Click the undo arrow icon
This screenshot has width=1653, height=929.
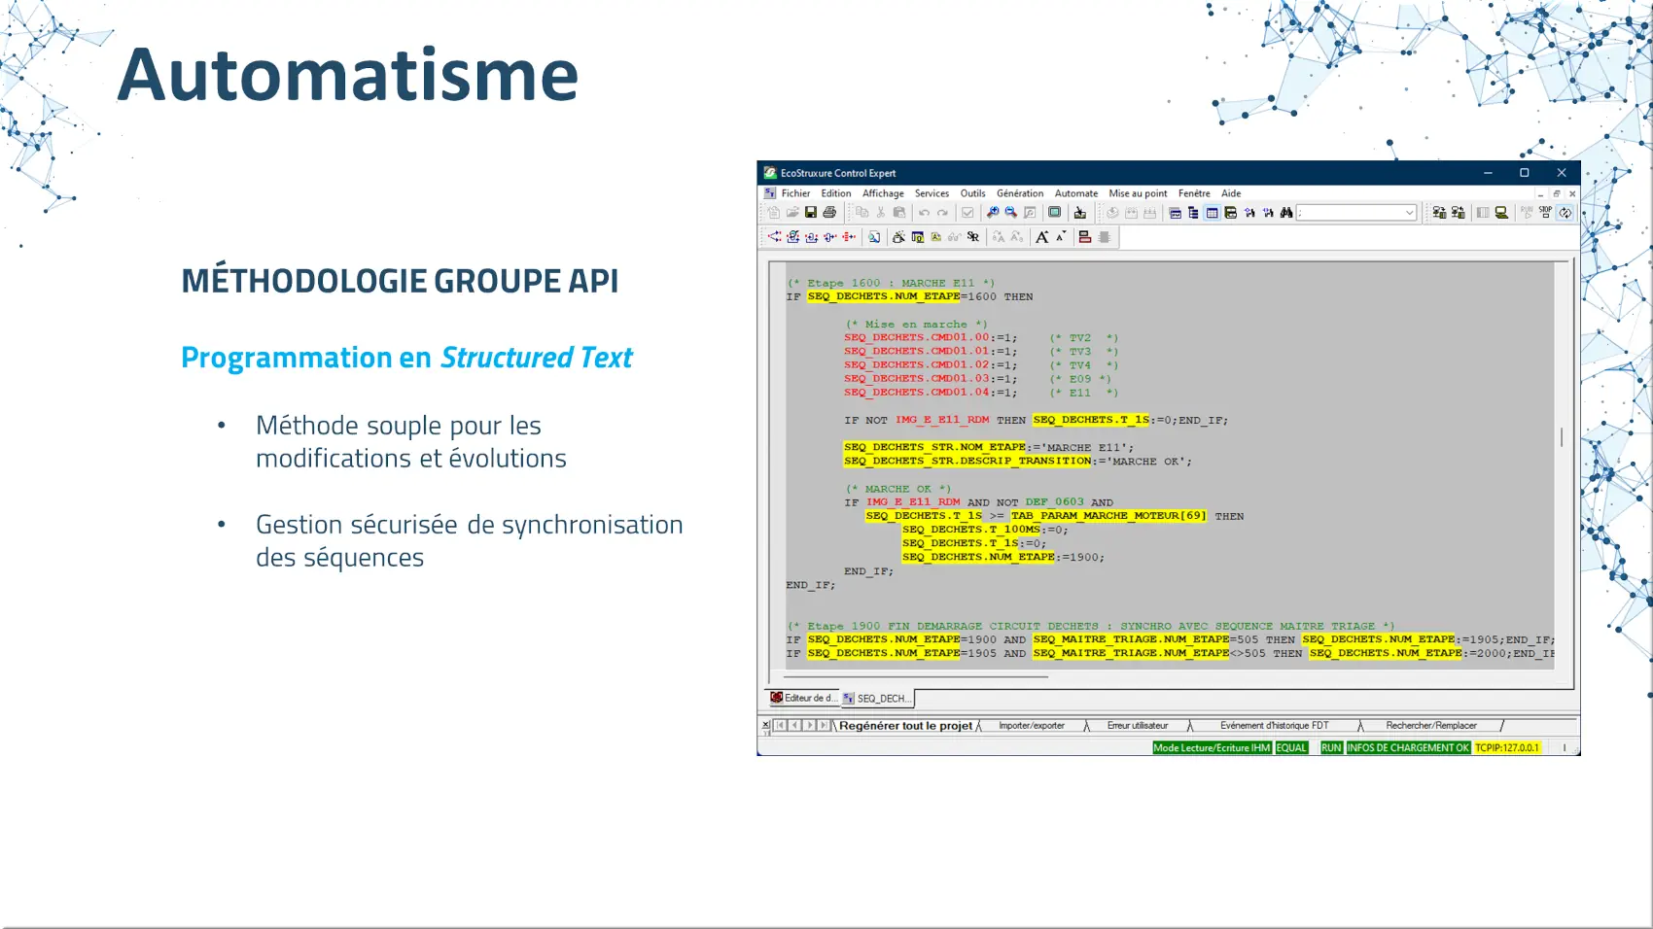(x=924, y=213)
